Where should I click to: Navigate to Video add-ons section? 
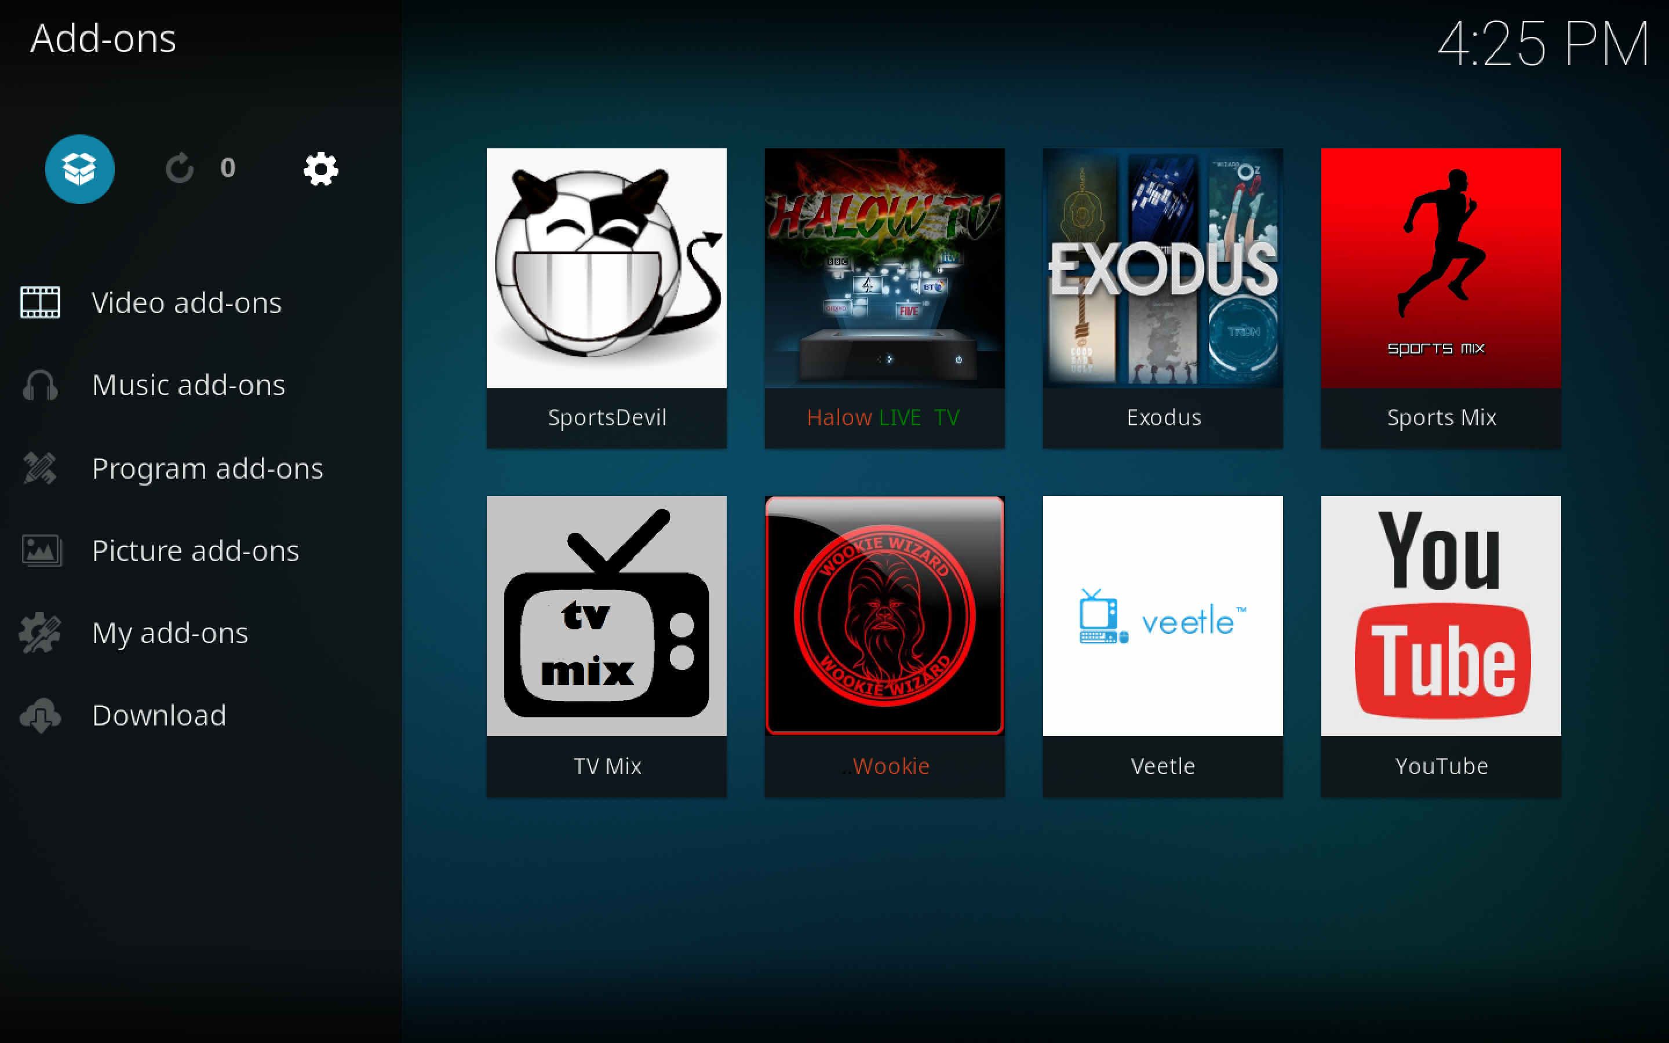pyautogui.click(x=187, y=303)
